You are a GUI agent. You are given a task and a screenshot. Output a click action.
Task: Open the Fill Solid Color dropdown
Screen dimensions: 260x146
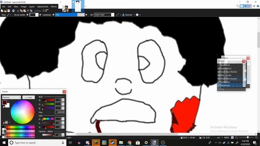(x=104, y=15)
